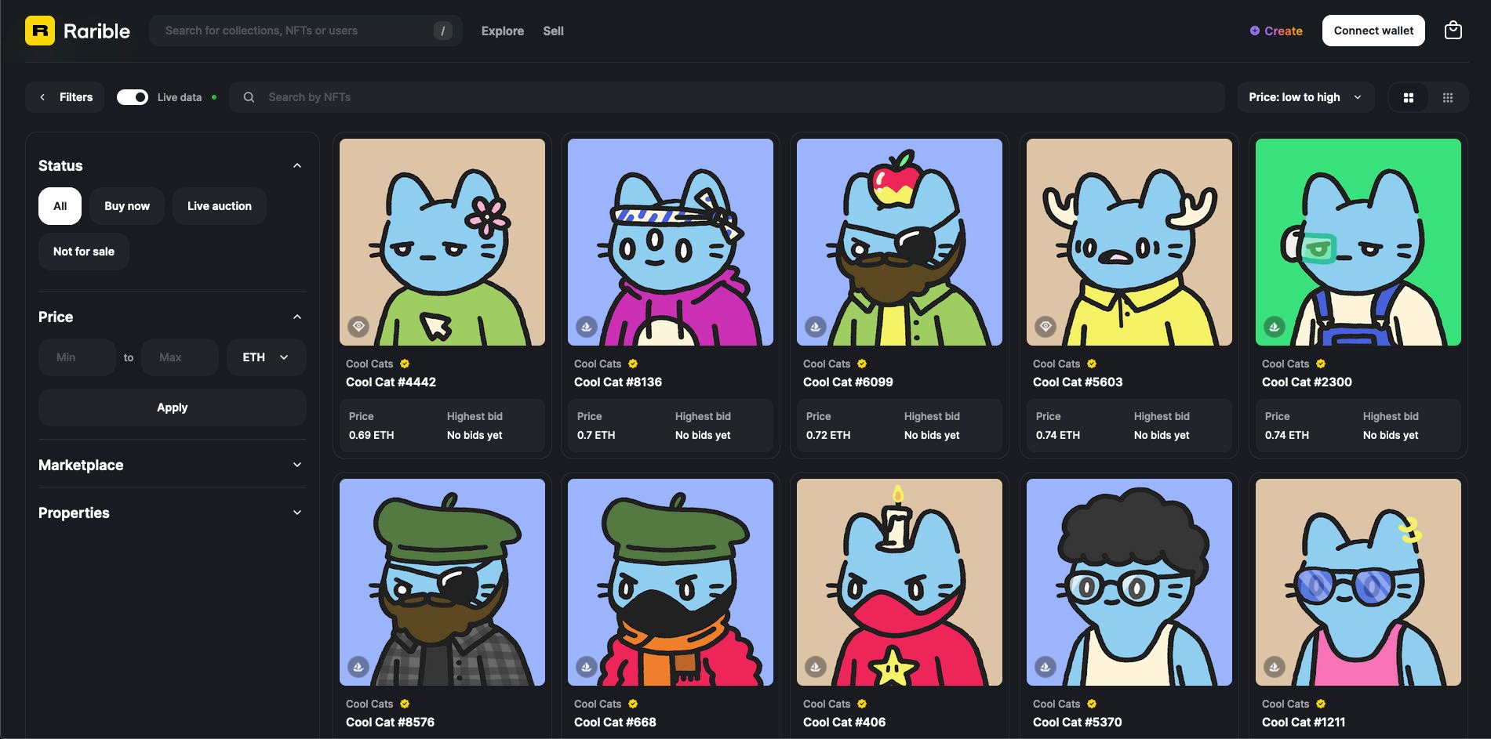Click the Connect wallet button

[1373, 31]
